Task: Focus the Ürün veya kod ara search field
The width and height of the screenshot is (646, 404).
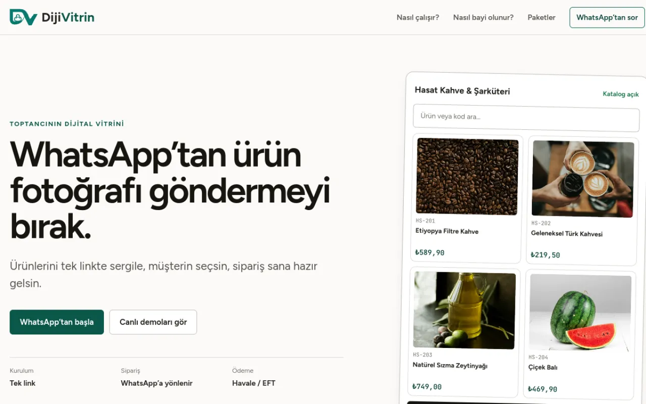Action: pos(526,118)
